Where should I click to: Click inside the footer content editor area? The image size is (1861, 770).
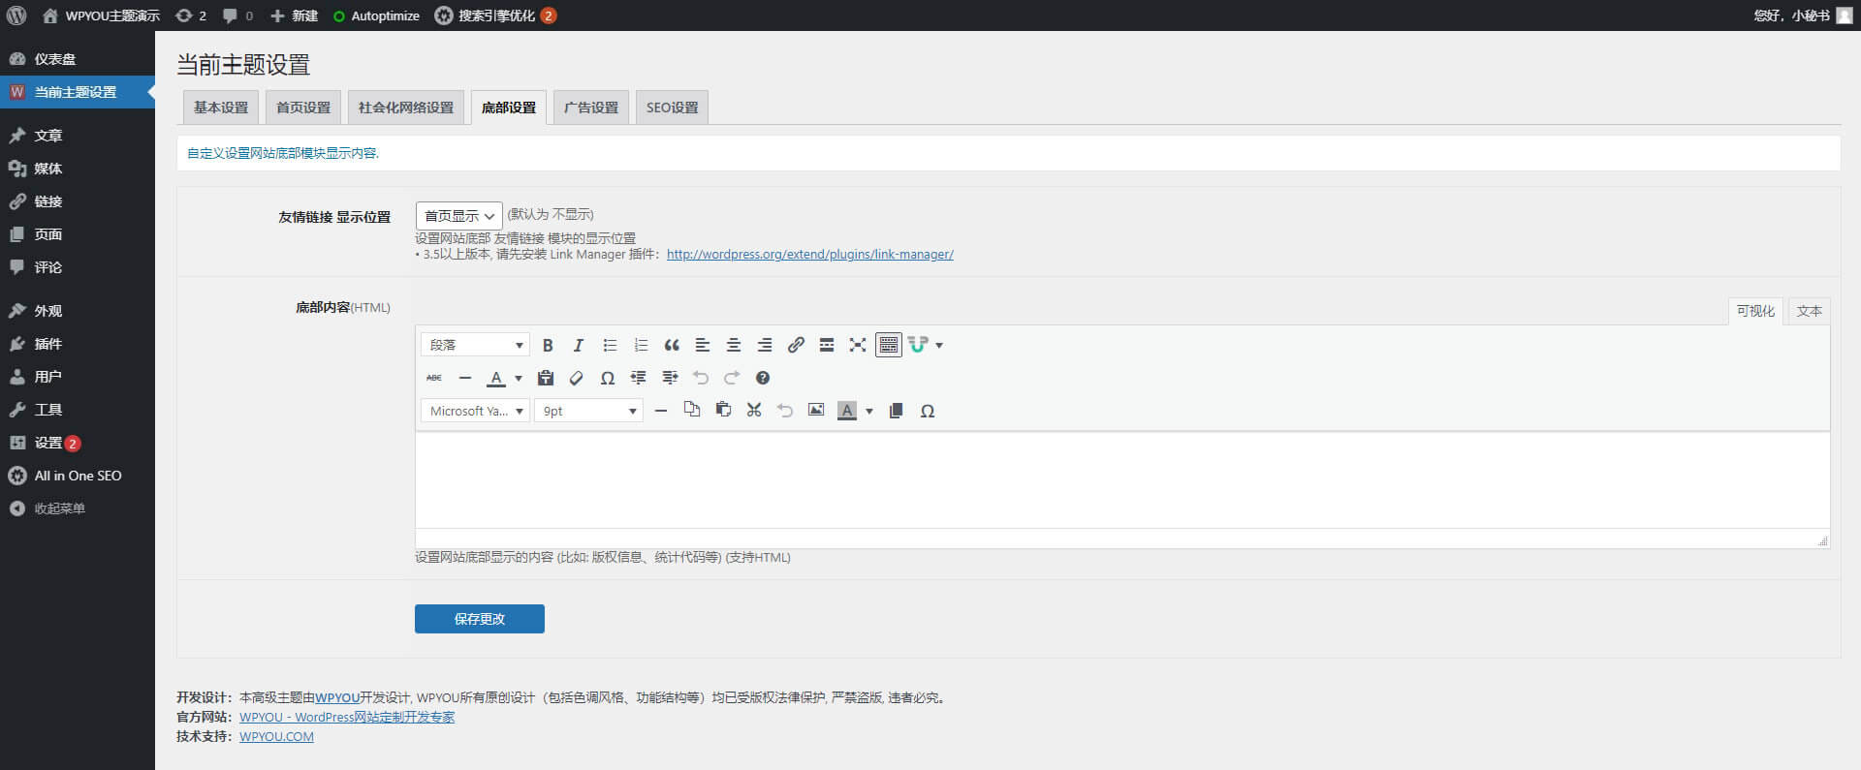point(1122,480)
